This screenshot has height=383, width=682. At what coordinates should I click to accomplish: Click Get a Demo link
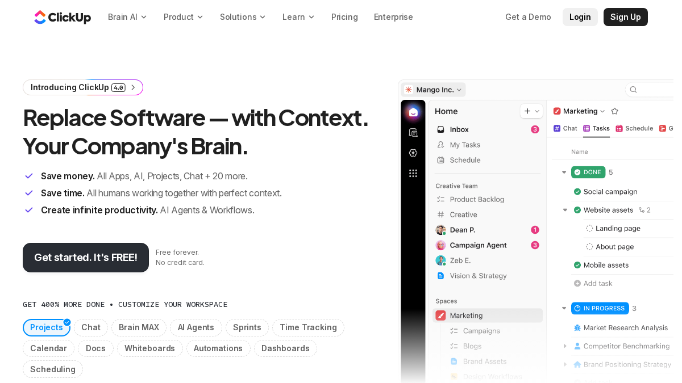tap(528, 17)
